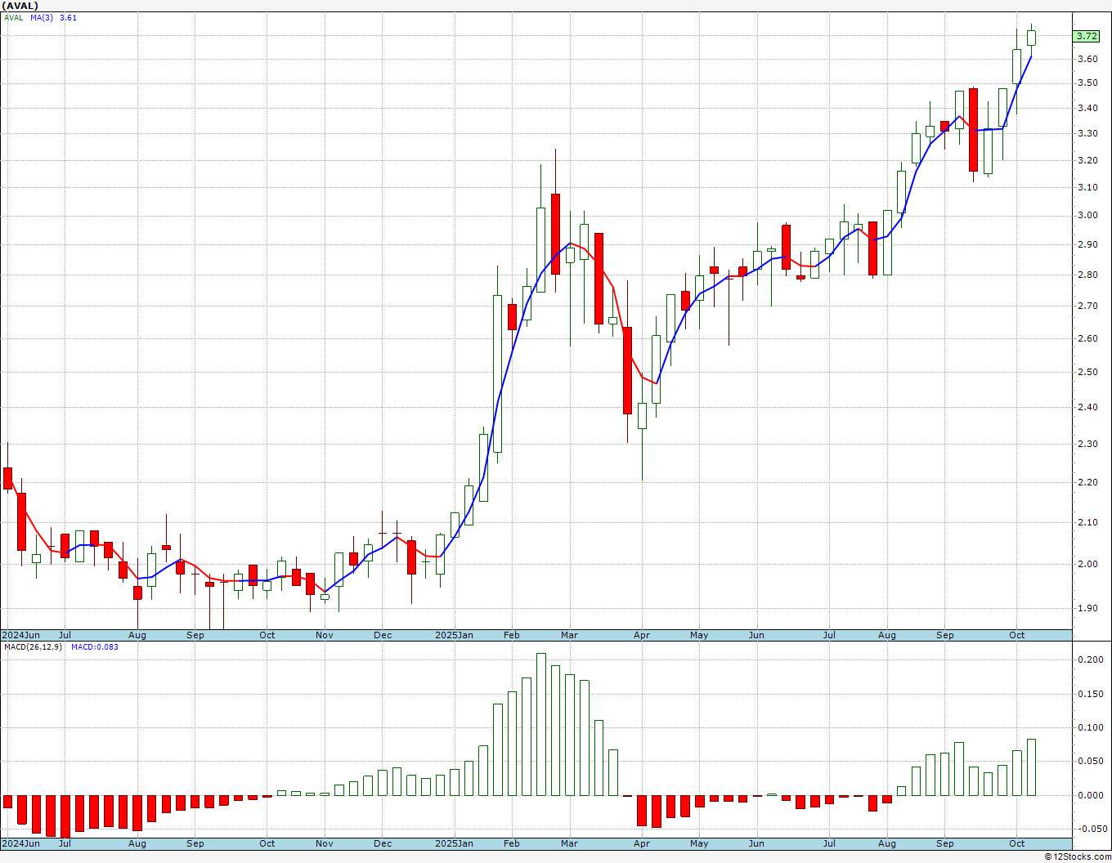This screenshot has width=1112, height=863.
Task: Click the 3.50 price axis label
Action: (1087, 83)
